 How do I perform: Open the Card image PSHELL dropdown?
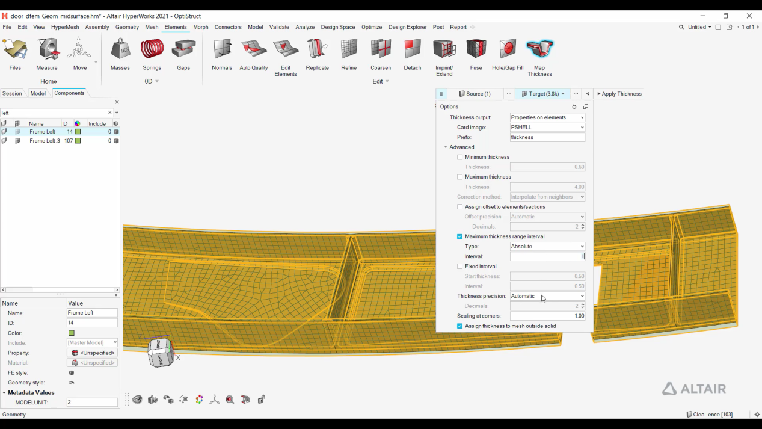[x=547, y=128]
